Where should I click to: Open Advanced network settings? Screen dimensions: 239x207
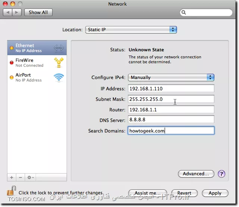coord(196,174)
